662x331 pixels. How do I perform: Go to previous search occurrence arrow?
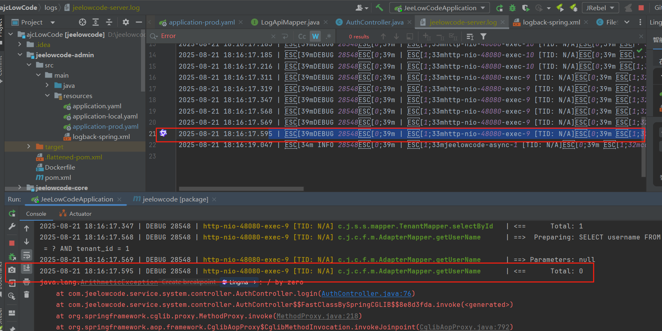pyautogui.click(x=383, y=36)
